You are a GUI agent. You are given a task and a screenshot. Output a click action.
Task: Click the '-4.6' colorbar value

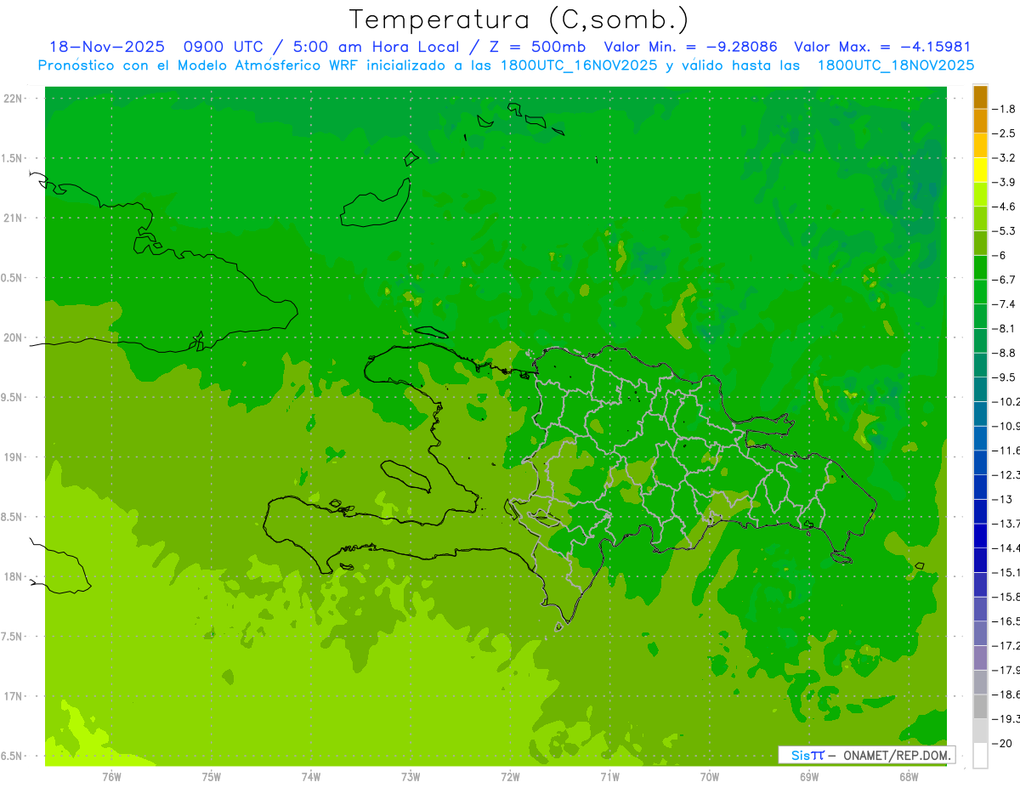point(1005,207)
